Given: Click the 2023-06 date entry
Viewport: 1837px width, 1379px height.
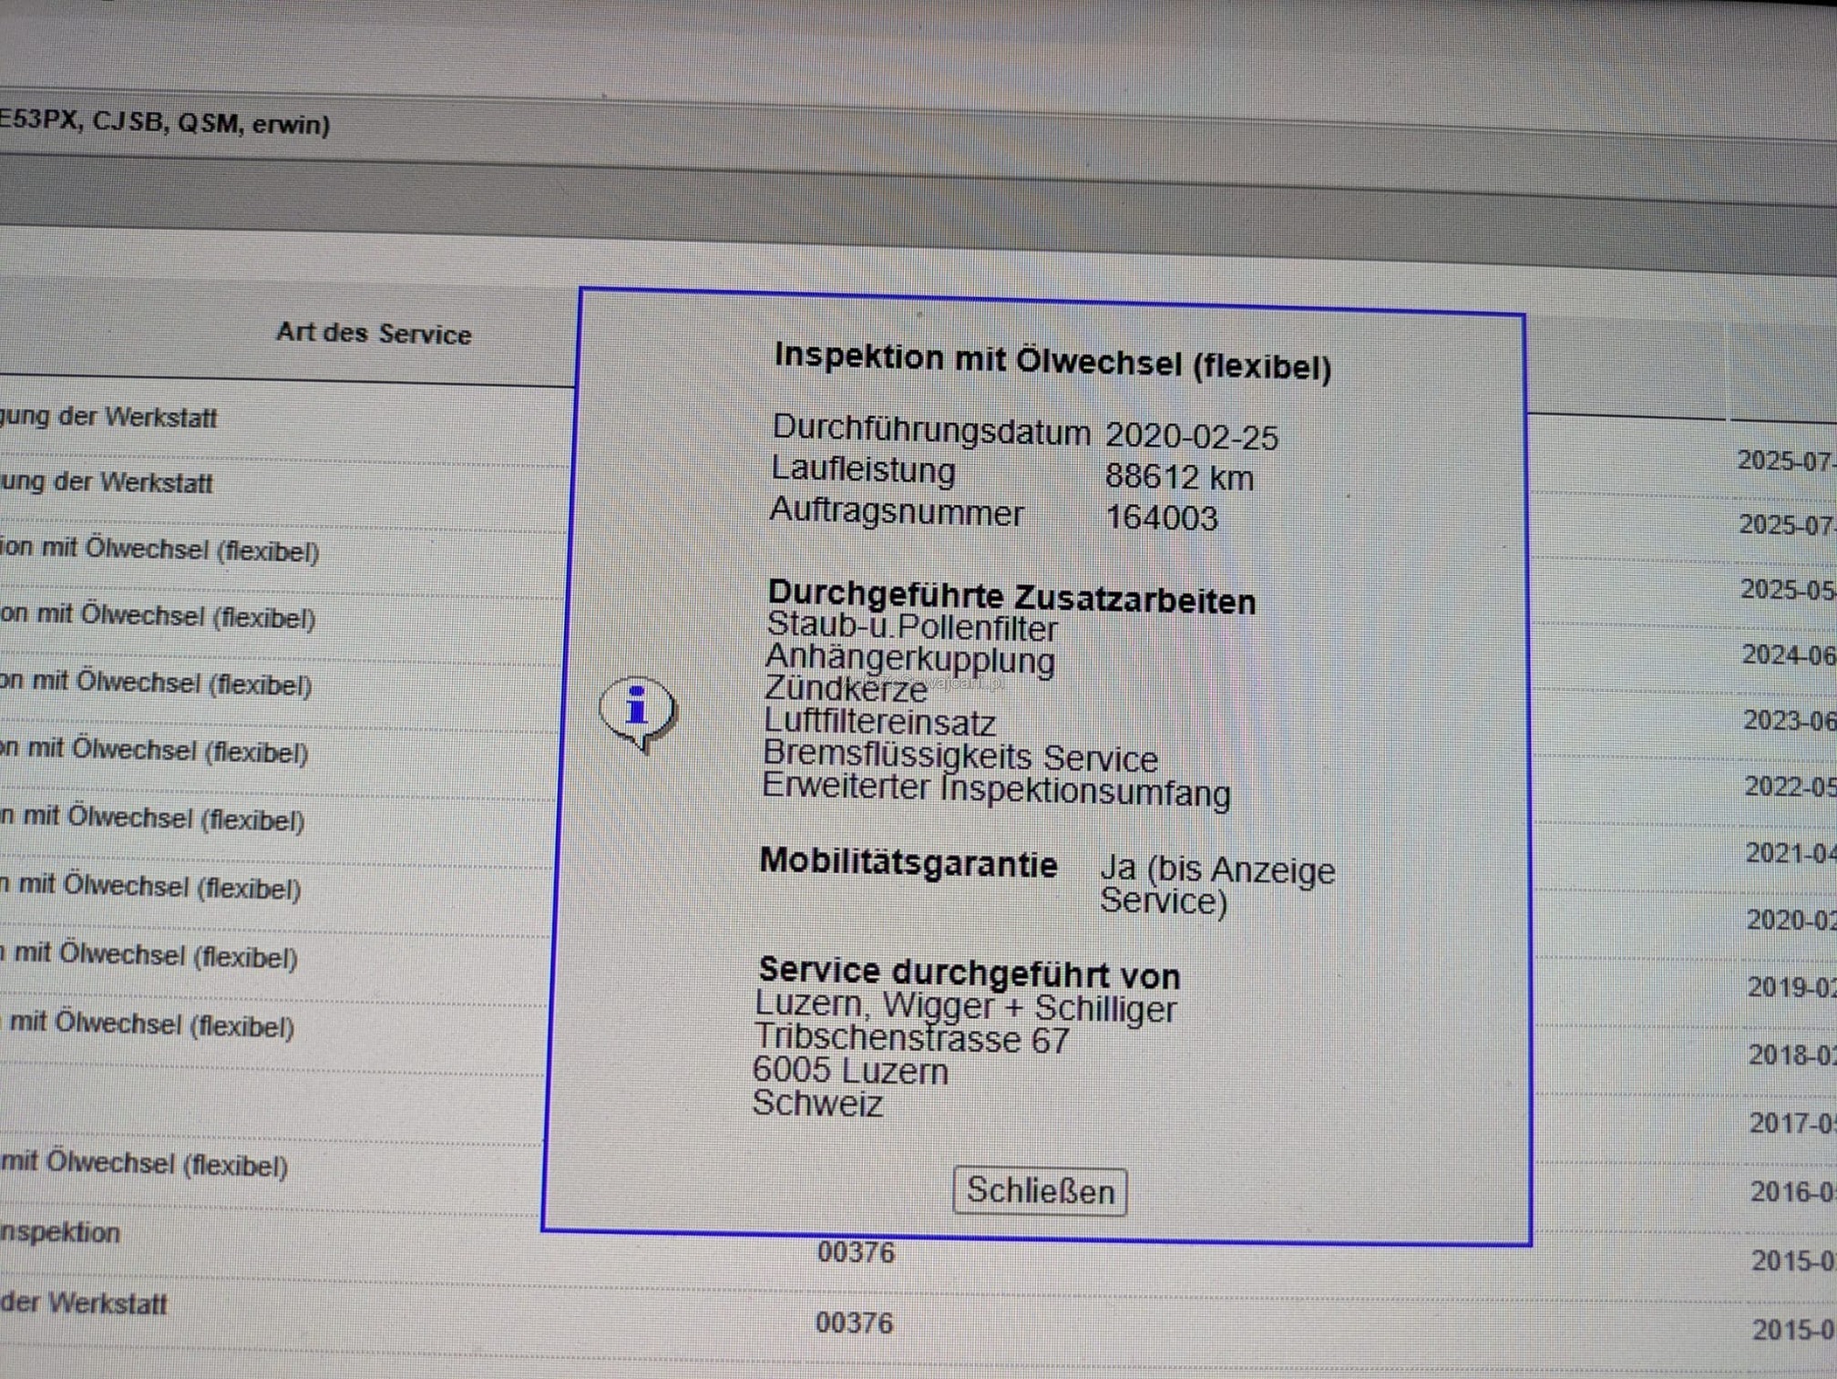Looking at the screenshot, I should [1789, 721].
